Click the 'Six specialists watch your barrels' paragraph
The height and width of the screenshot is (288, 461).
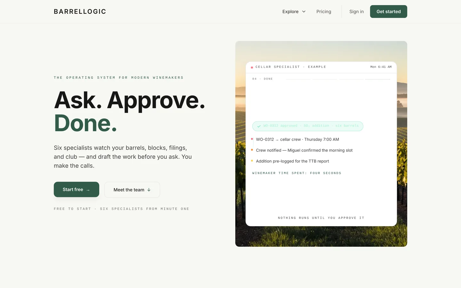click(x=123, y=157)
